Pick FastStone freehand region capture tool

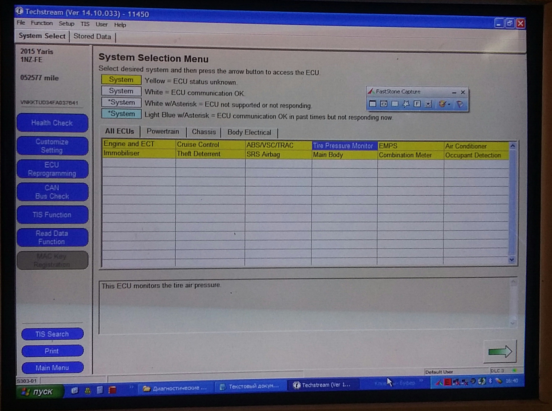(x=406, y=104)
